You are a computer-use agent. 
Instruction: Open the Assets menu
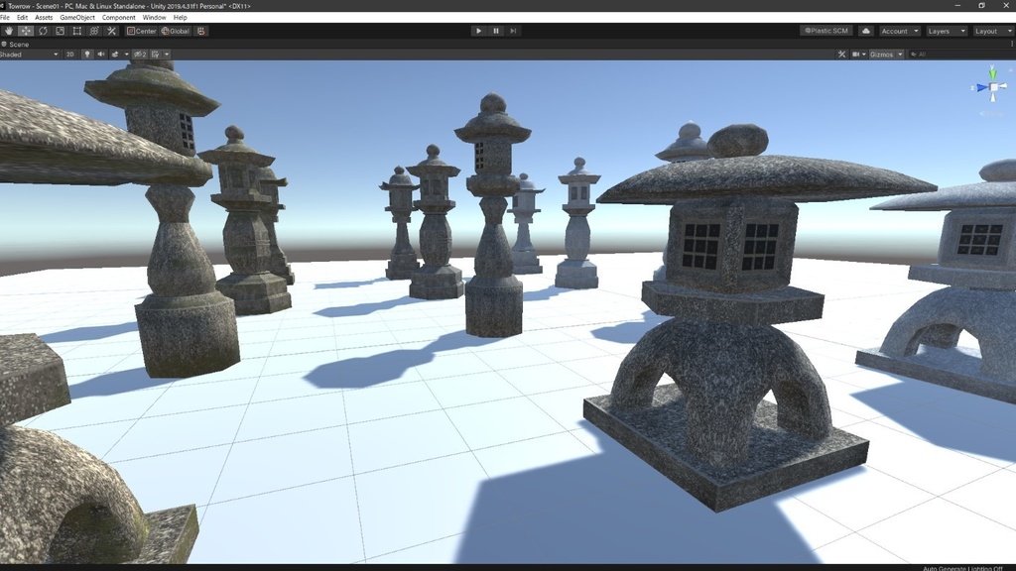[x=44, y=18]
